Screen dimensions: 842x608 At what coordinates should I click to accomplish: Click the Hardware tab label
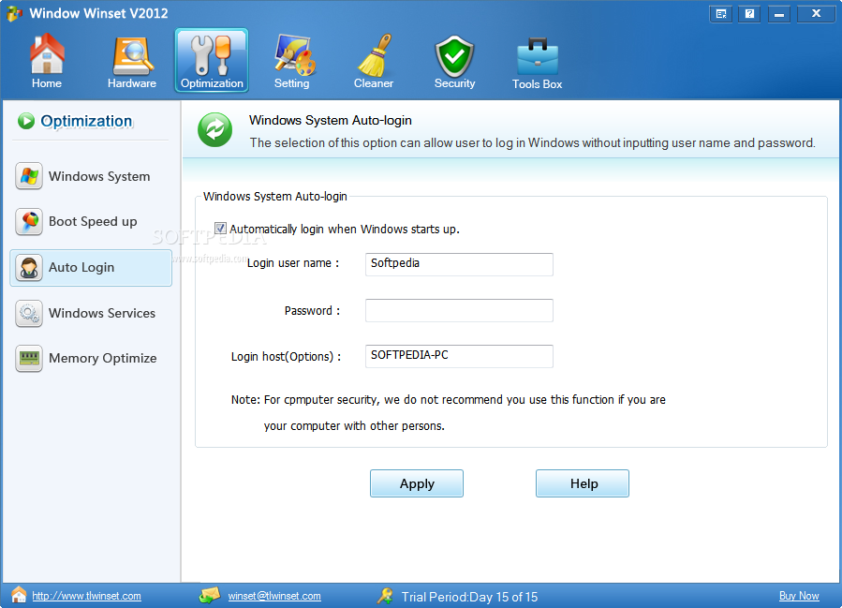(132, 83)
